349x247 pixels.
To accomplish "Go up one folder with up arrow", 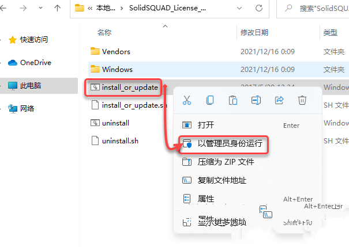I will point(58,8).
